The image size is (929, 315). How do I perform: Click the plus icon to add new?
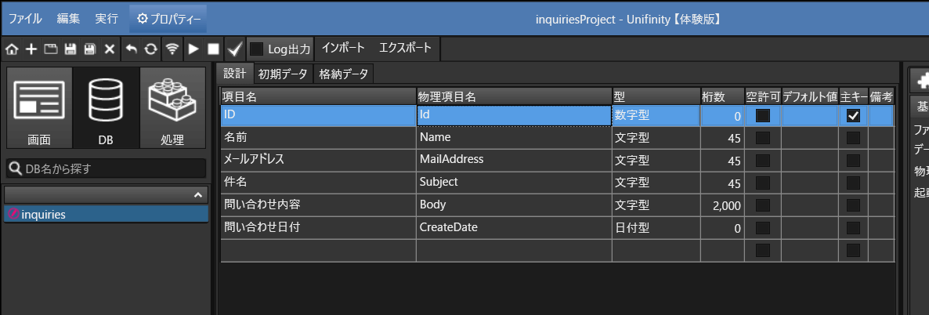coord(31,49)
